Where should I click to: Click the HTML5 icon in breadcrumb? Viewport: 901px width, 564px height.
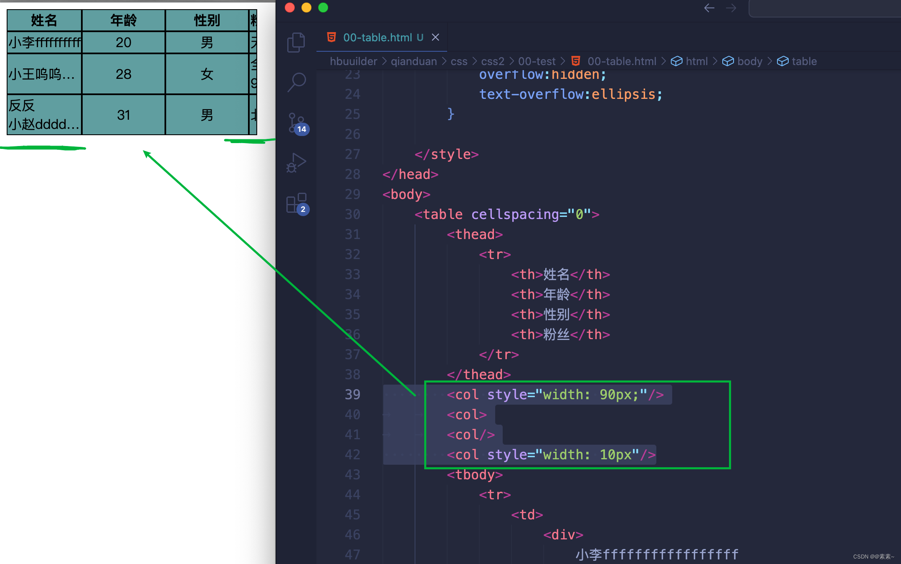point(576,61)
